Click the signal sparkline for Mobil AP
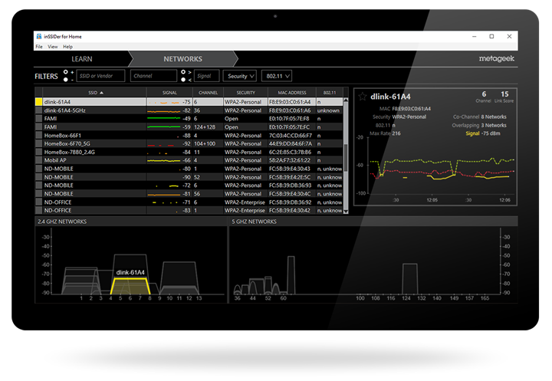Screen dimensions: 552x381 tap(162, 160)
